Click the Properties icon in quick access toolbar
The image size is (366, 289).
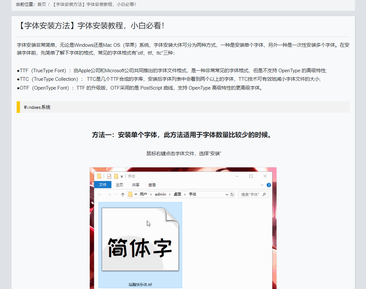pyautogui.click(x=108, y=176)
